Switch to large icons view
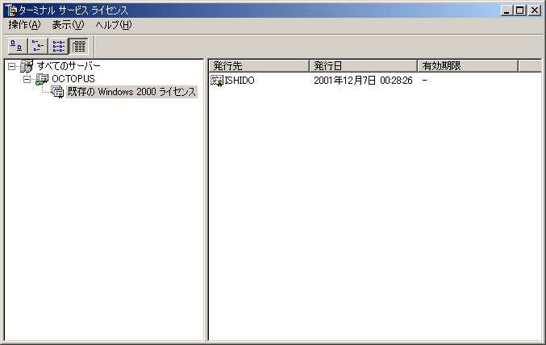Screen dimensions: 546x345 [18, 46]
